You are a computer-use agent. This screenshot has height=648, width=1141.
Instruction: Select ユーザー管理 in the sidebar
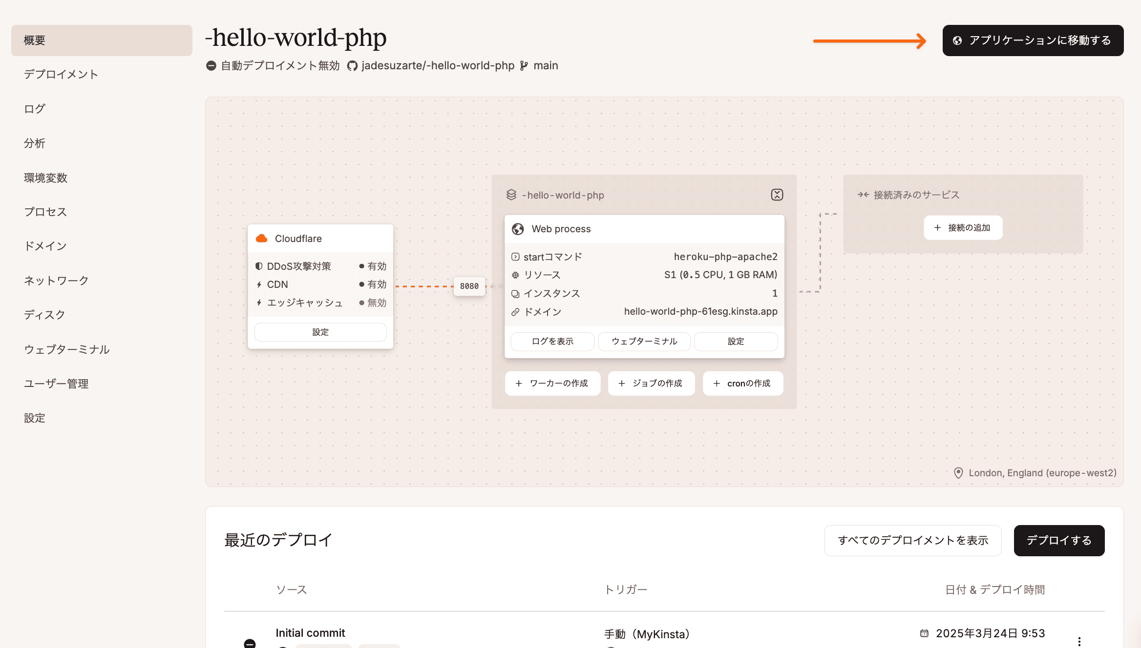point(56,384)
